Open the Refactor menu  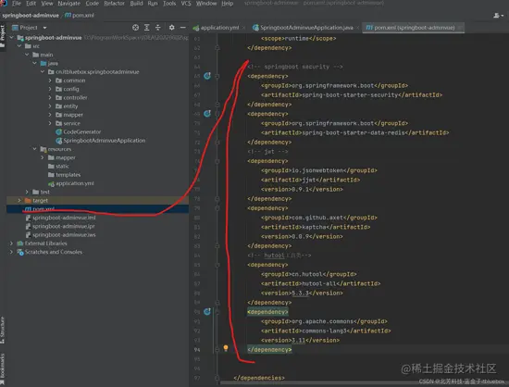pos(114,4)
